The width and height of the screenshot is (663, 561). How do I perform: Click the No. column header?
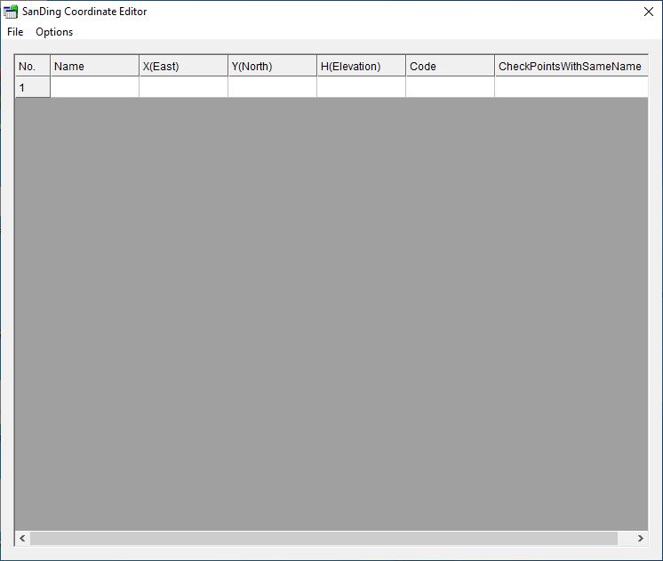pyautogui.click(x=33, y=66)
